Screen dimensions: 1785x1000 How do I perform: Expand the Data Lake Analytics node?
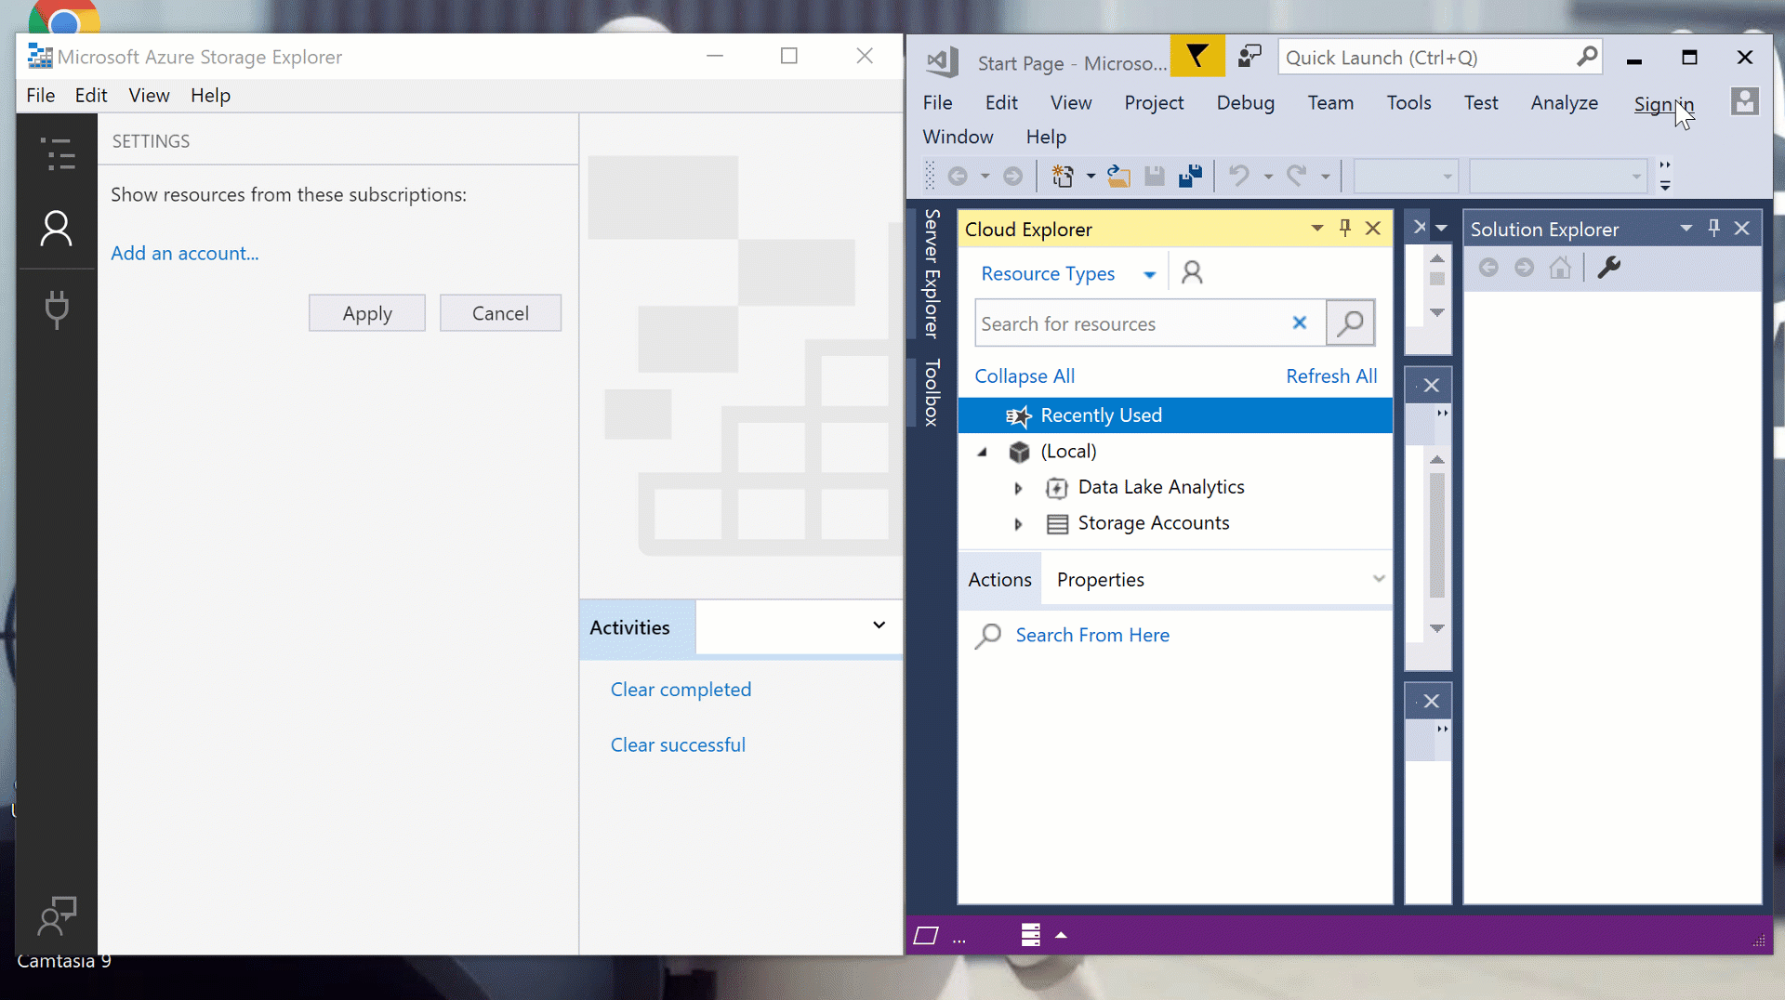(1018, 488)
